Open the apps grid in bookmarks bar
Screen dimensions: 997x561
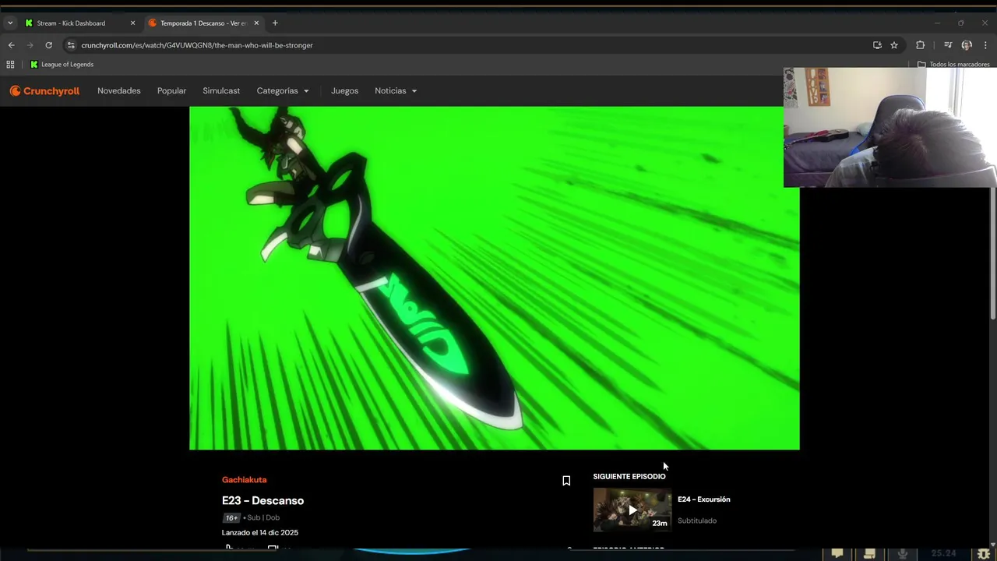pyautogui.click(x=10, y=65)
